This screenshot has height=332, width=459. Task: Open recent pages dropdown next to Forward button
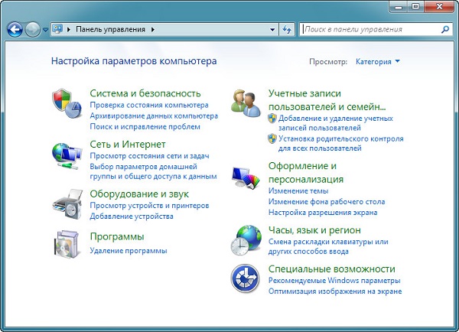point(45,30)
